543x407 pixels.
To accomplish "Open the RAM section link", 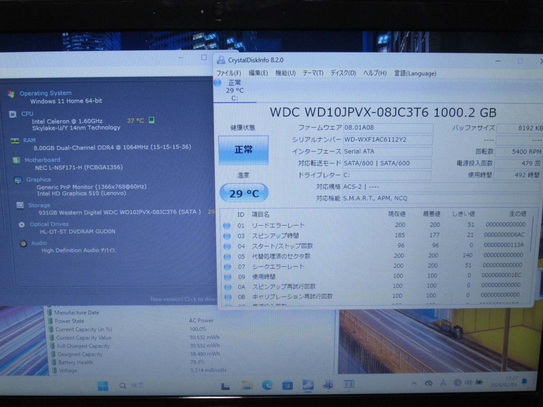I will click(x=29, y=140).
